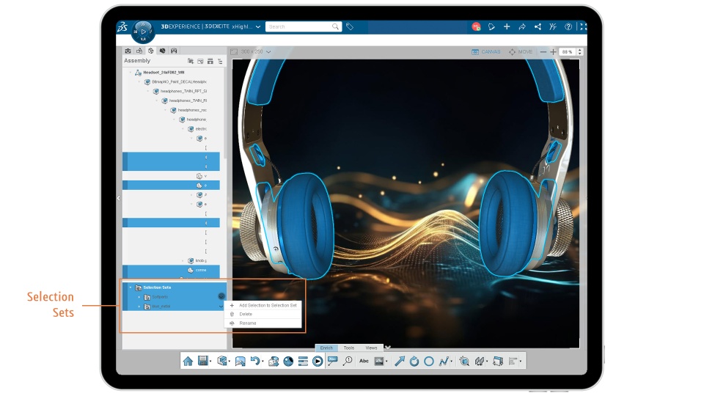704x396 pixels.
Task: Select the knob tree item
Action: coord(201,261)
